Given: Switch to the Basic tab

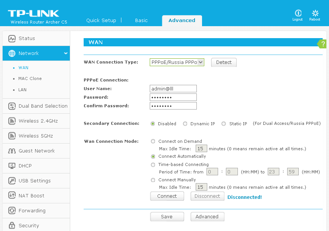Looking at the screenshot, I should point(141,21).
